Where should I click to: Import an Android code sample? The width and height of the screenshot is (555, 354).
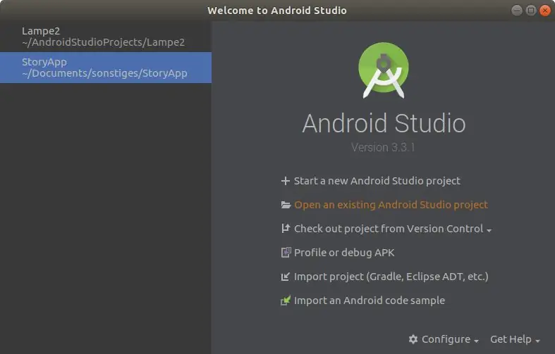coord(369,301)
